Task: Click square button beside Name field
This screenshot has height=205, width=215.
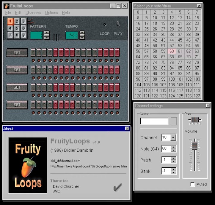Action: pyautogui.click(x=174, y=121)
